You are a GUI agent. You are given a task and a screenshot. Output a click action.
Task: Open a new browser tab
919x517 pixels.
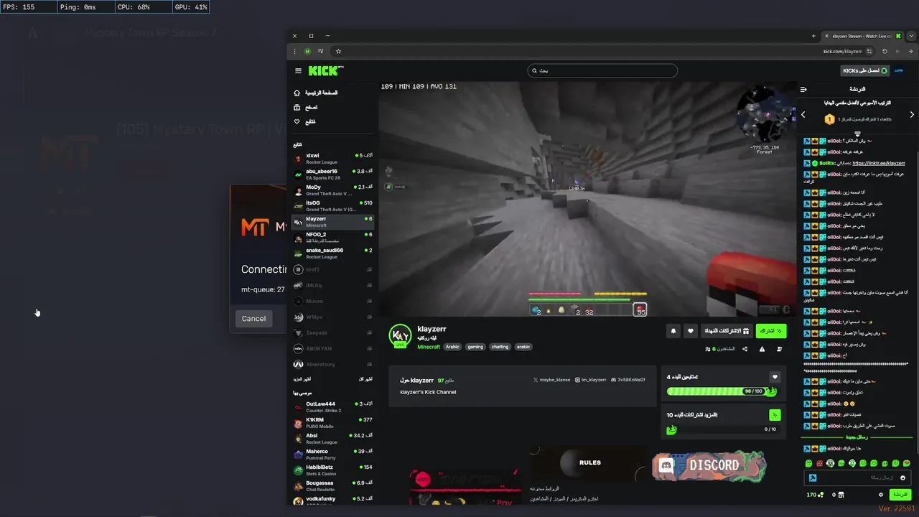pos(813,36)
